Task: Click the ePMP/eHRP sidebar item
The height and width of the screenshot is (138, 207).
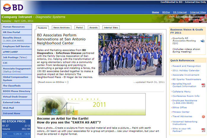Action: click(x=17, y=52)
